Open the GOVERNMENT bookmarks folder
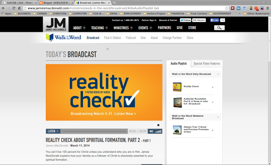The width and height of the screenshot is (271, 165). coord(220,14)
